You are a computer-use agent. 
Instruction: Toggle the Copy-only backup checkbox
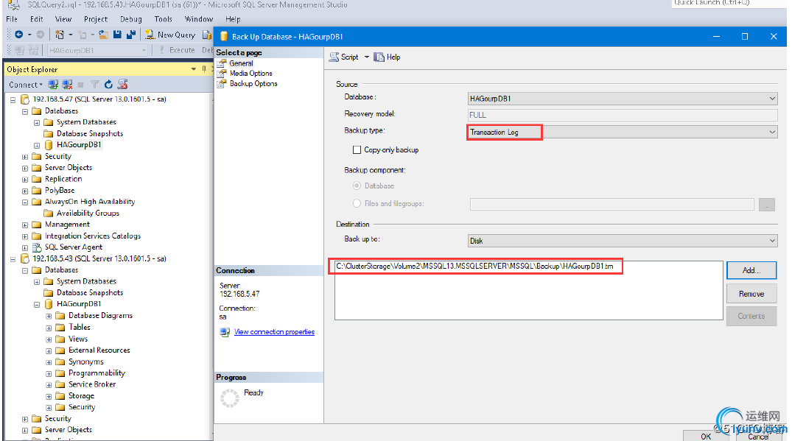pyautogui.click(x=357, y=150)
